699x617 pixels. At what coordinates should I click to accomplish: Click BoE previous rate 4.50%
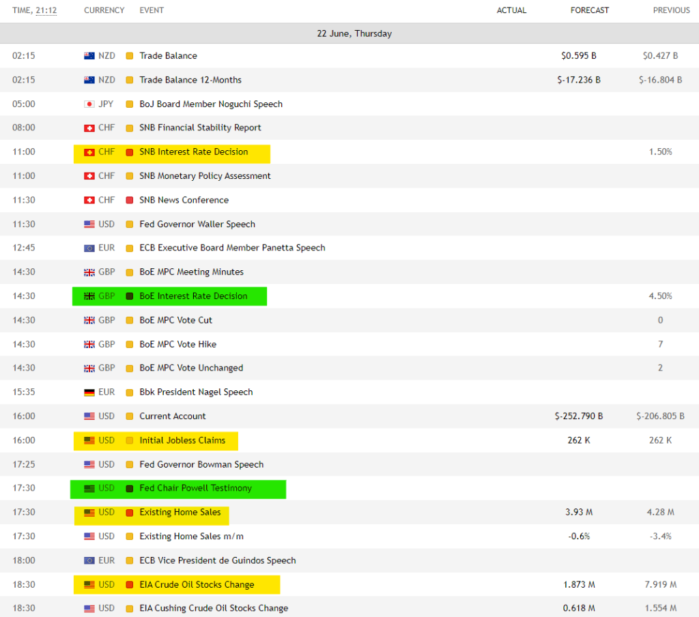pos(660,296)
